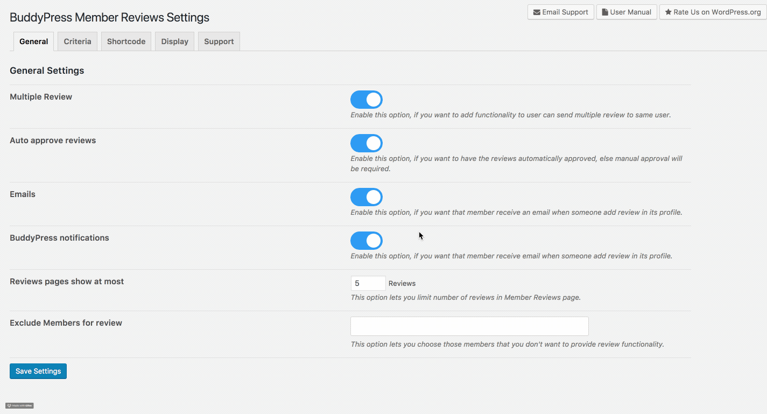Switch to the Display tab

[175, 41]
